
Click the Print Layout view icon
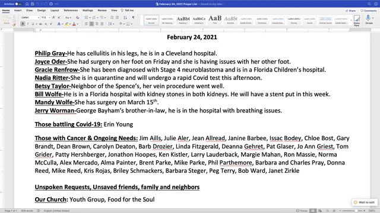coord(313,211)
